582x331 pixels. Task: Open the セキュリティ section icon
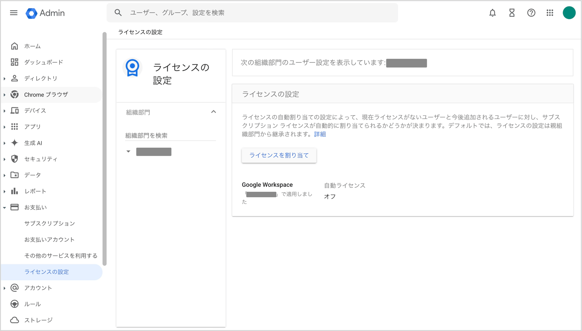pyautogui.click(x=14, y=159)
